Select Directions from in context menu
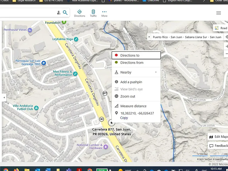 [136, 63]
